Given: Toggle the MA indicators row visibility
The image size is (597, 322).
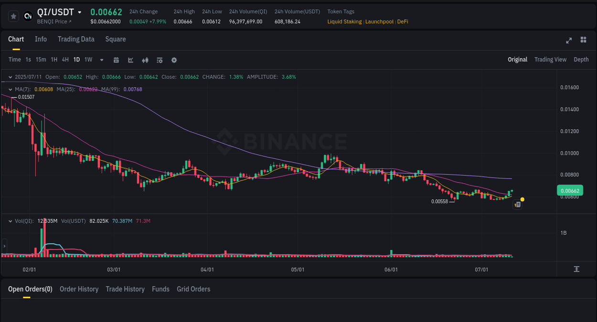Looking at the screenshot, I should coord(10,89).
